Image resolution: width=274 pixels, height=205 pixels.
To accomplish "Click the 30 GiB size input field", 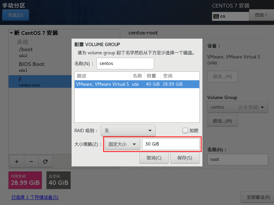I will 171,144.
